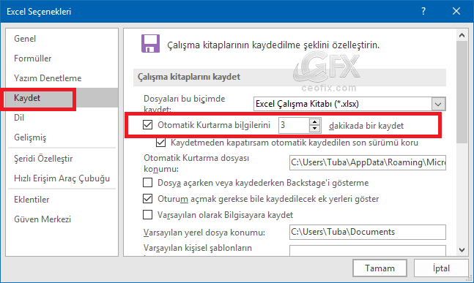Viewport: 474px width, 283px height.
Task: Click the purple save disk icon
Action: 150,44
